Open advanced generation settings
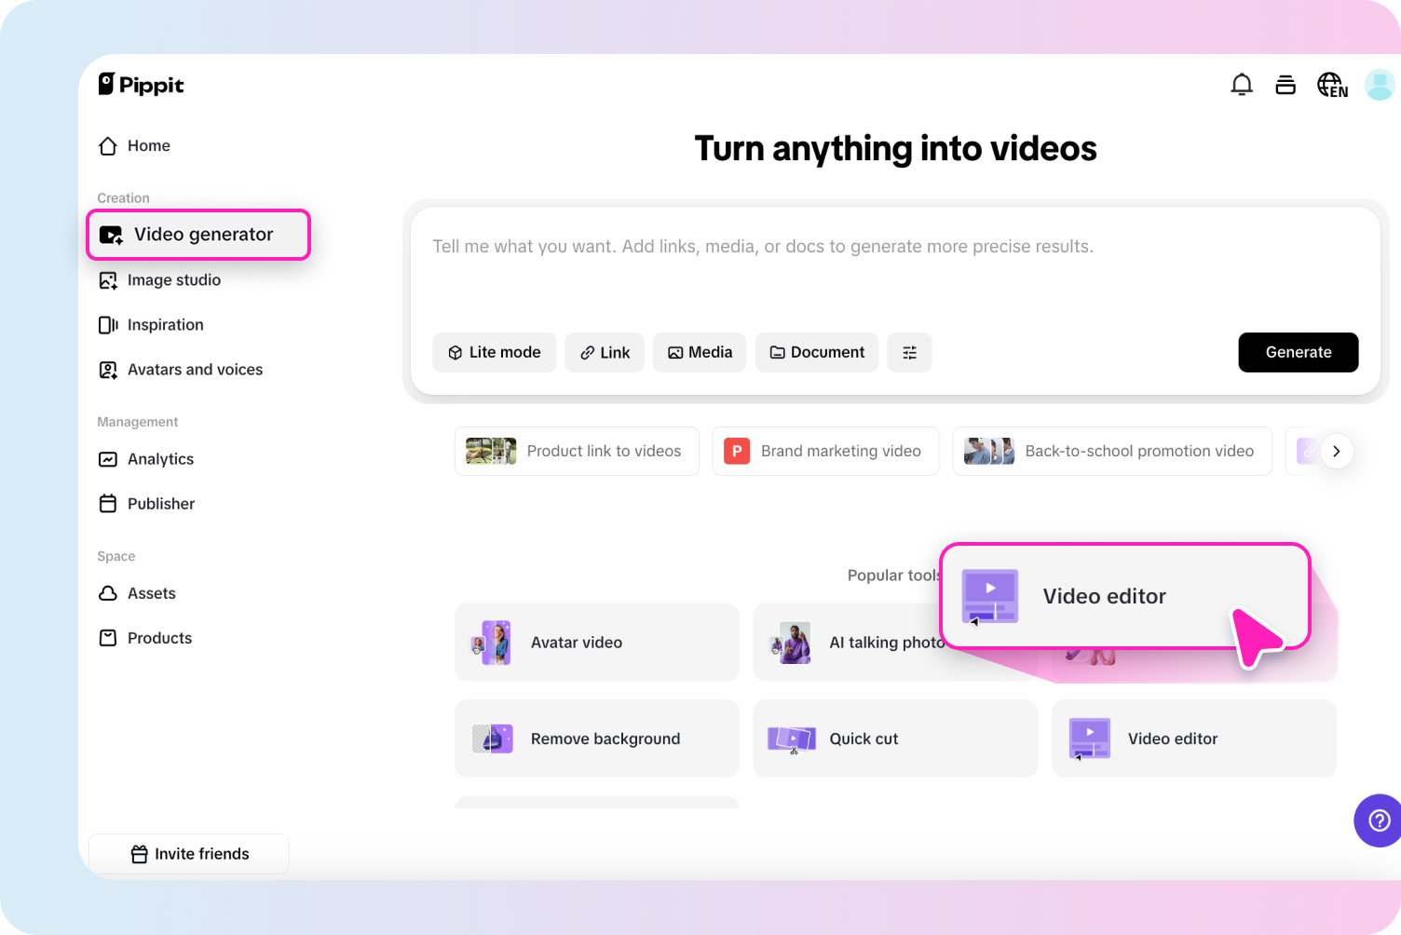 909,352
